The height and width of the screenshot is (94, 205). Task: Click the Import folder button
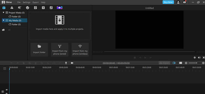39,50
